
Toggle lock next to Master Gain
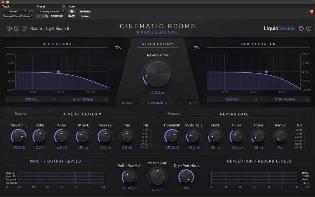coord(169,163)
